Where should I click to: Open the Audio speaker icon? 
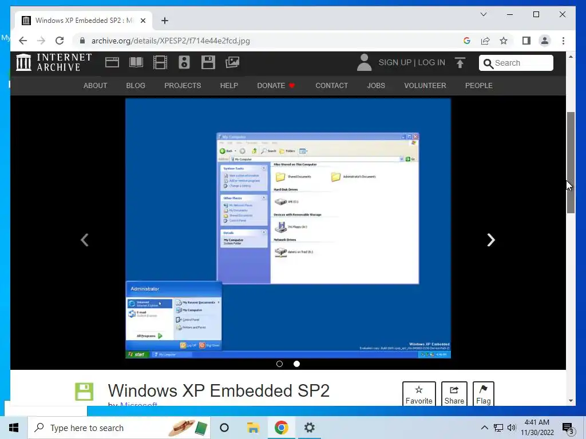184,62
